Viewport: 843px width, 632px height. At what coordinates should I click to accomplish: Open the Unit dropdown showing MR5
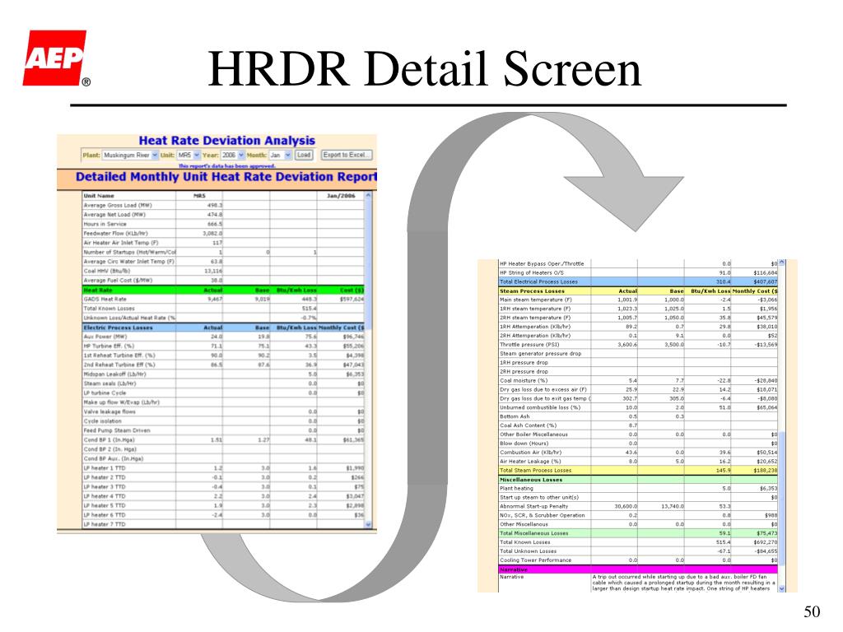[189, 156]
